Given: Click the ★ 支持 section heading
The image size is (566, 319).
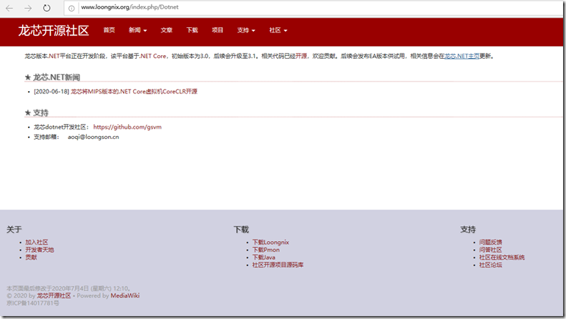Looking at the screenshot, I should 37,112.
